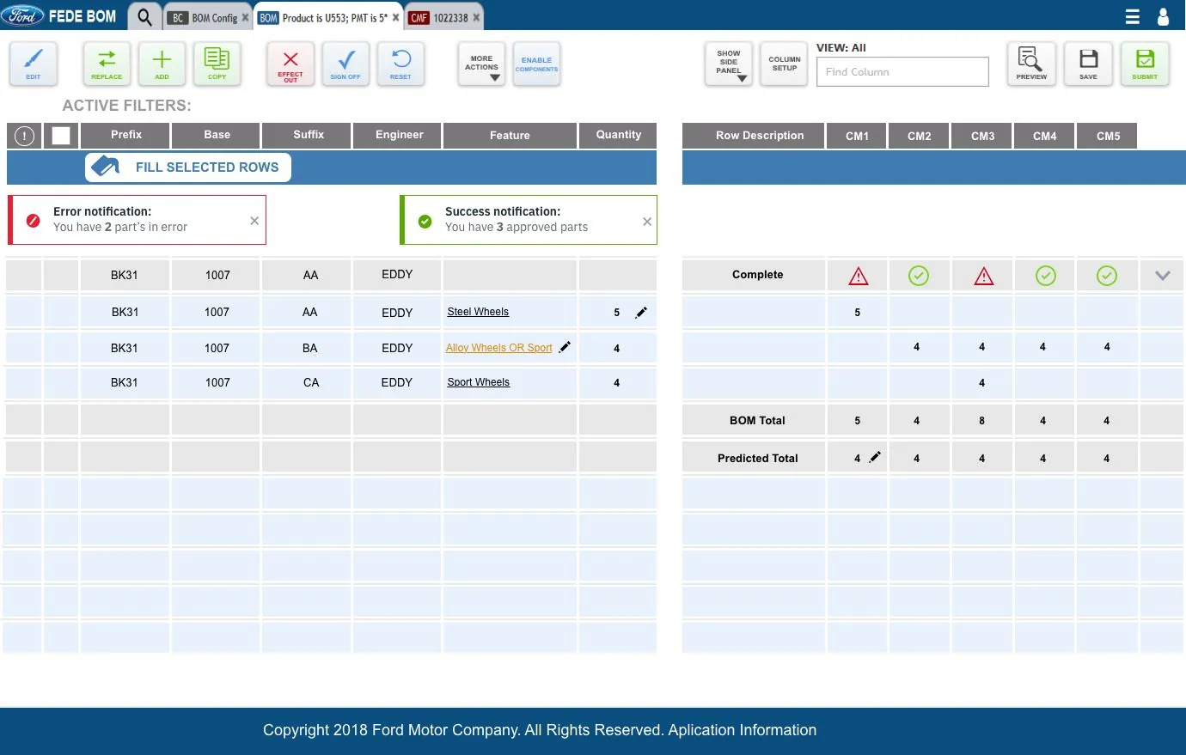Sort by the Prefix column header
The image size is (1186, 755).
click(125, 136)
